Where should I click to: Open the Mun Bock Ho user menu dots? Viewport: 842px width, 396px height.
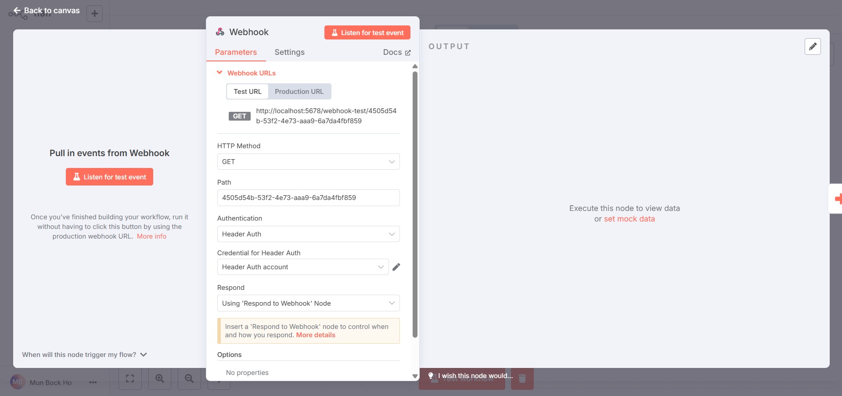[x=93, y=382]
